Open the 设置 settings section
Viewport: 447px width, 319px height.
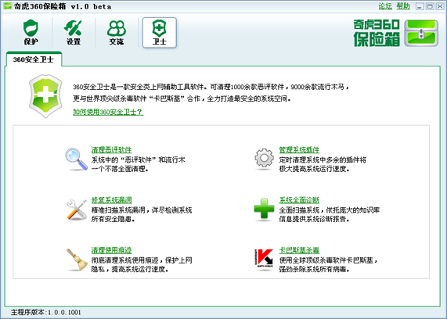coord(74,32)
